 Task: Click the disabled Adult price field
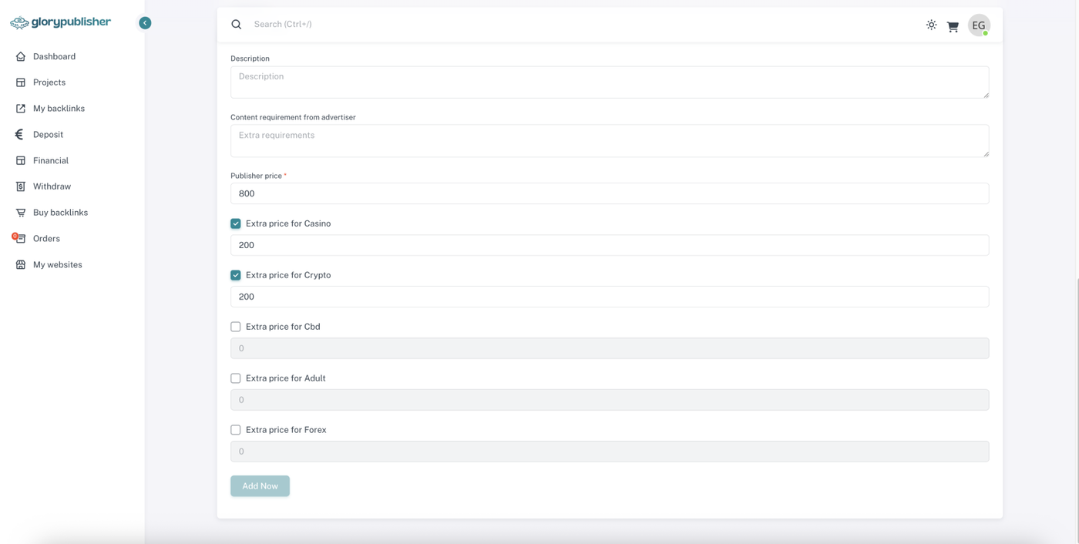[x=610, y=400]
